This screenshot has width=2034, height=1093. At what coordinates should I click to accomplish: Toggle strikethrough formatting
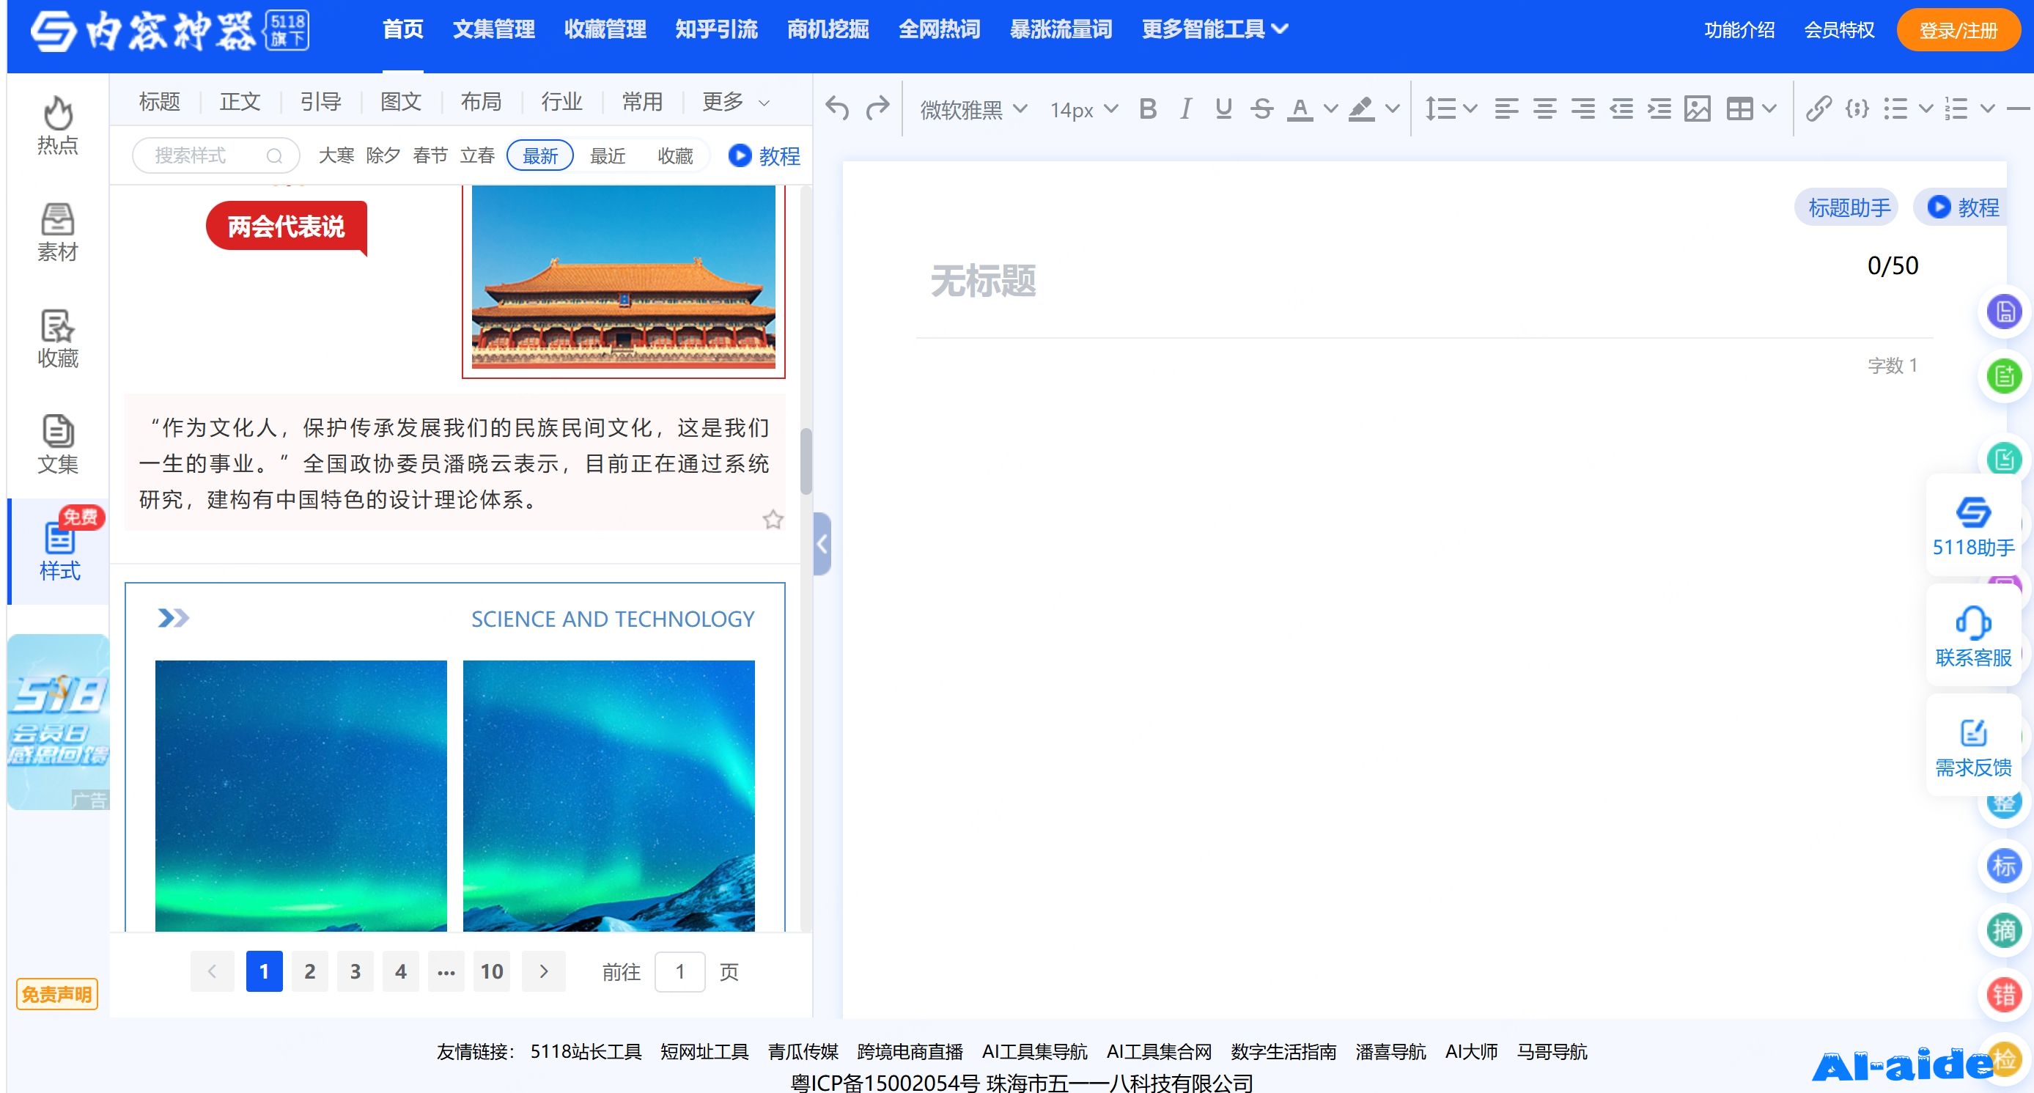(x=1261, y=108)
